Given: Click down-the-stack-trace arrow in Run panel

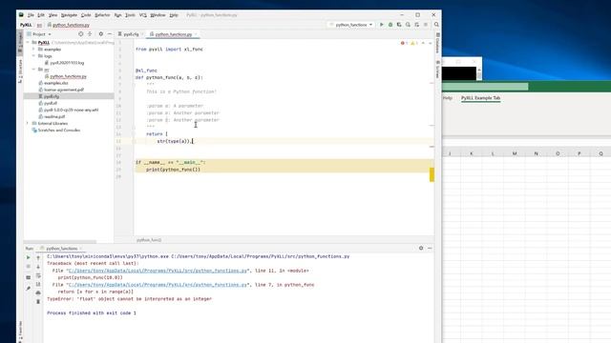Looking at the screenshot, I should click(x=38, y=267).
